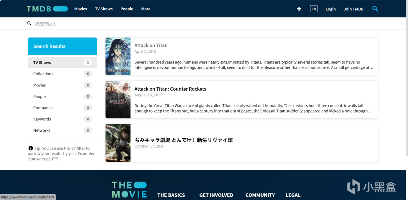The height and width of the screenshot is (200, 408).
Task: Select Keywords filter in sidebar
Action: (62, 119)
